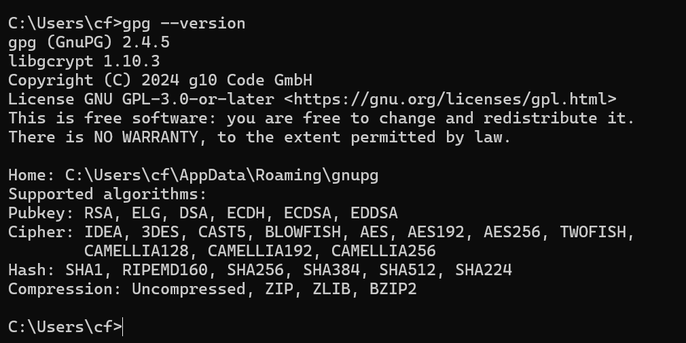Click AES256 in the Cipher list

pyautogui.click(x=512, y=232)
